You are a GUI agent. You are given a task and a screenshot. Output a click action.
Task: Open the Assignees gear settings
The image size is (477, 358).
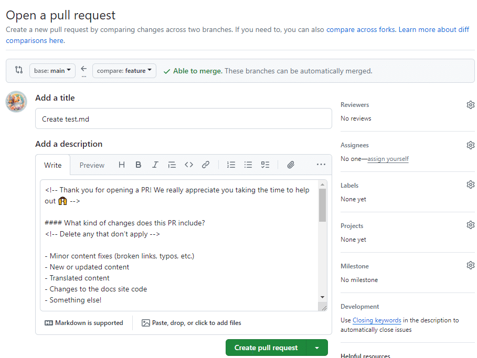click(471, 145)
